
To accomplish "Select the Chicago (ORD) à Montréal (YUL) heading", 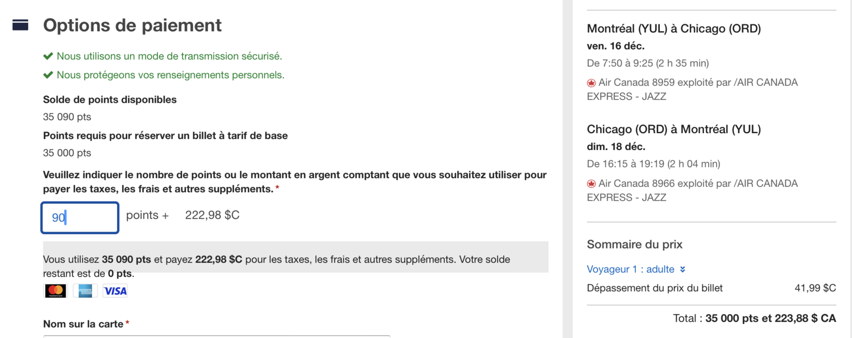I will click(x=674, y=129).
